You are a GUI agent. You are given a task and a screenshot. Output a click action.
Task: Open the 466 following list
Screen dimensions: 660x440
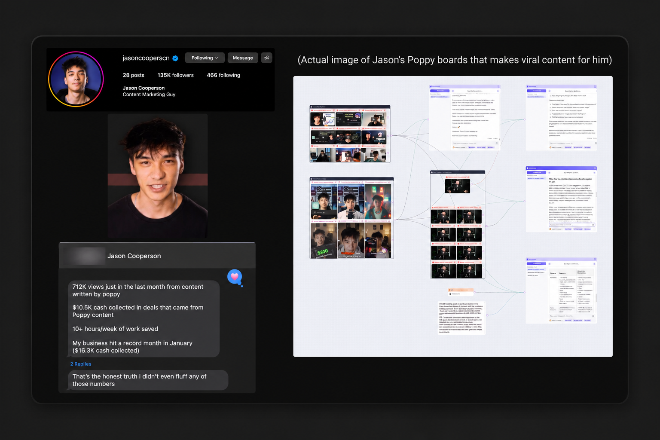pyautogui.click(x=223, y=75)
